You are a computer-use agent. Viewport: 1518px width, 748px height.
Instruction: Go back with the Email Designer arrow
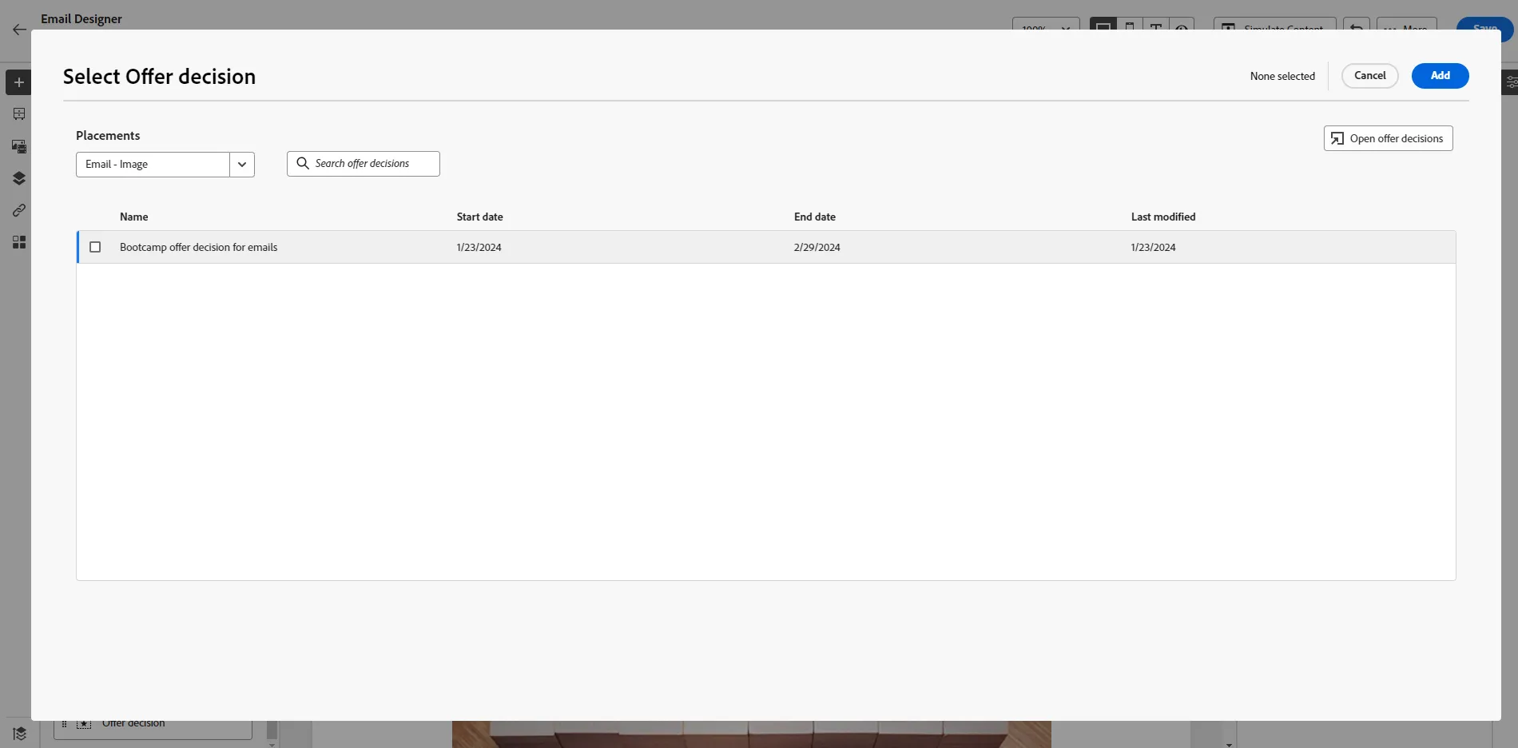19,30
